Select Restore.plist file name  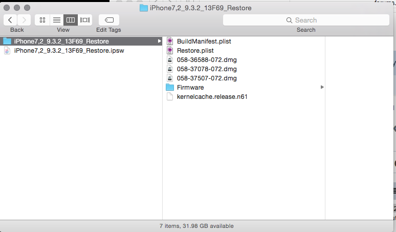click(x=195, y=51)
